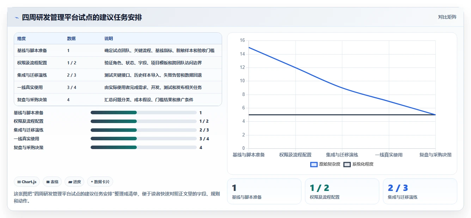471x218 pixels.
Task: Click the 维度 column header
Action: click(x=22, y=39)
